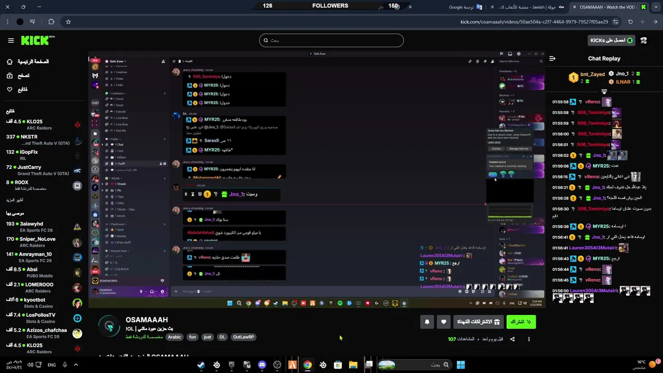663x373 pixels.
Task: Focus the Kick search field
Action: tap(331, 40)
